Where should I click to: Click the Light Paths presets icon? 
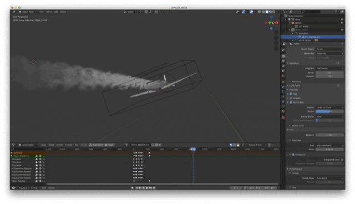point(338,85)
